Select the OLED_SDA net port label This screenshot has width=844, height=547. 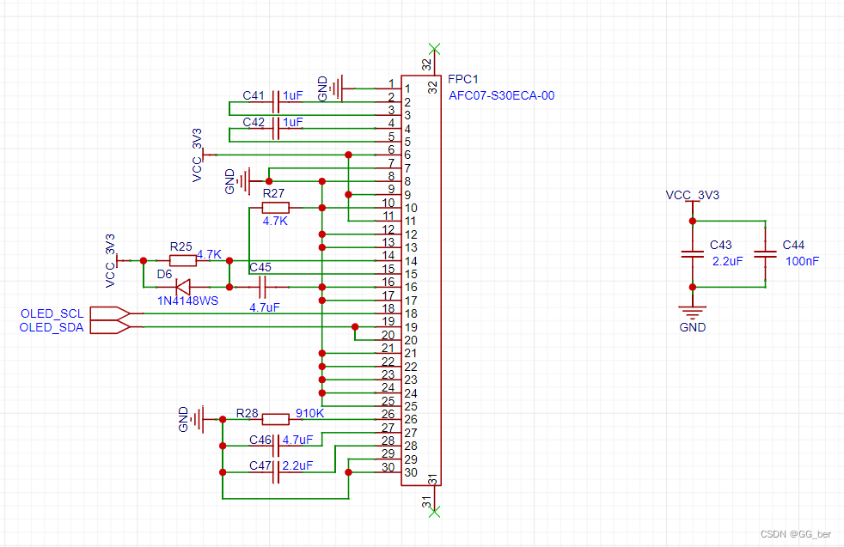point(53,326)
